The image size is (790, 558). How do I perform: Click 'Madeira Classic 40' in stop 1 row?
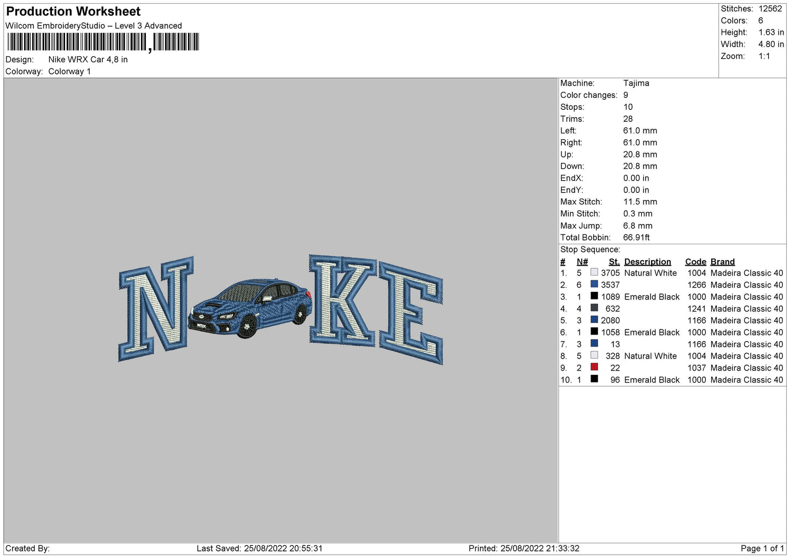747,273
